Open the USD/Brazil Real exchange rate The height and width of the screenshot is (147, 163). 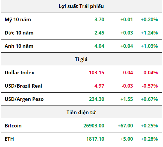23,86
